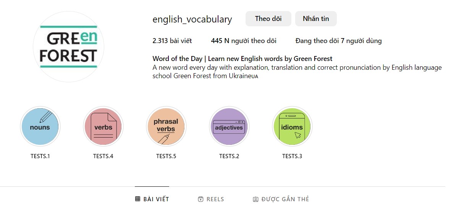This screenshot has width=459, height=210.
Task: Open the verbs story highlight
Action: click(x=103, y=127)
